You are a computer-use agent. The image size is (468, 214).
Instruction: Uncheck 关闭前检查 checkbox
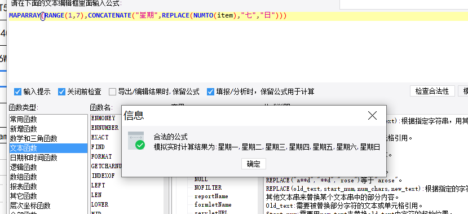(62, 91)
